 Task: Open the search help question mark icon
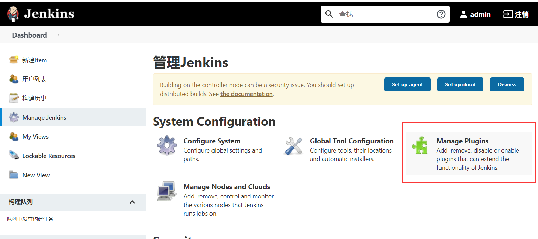441,14
